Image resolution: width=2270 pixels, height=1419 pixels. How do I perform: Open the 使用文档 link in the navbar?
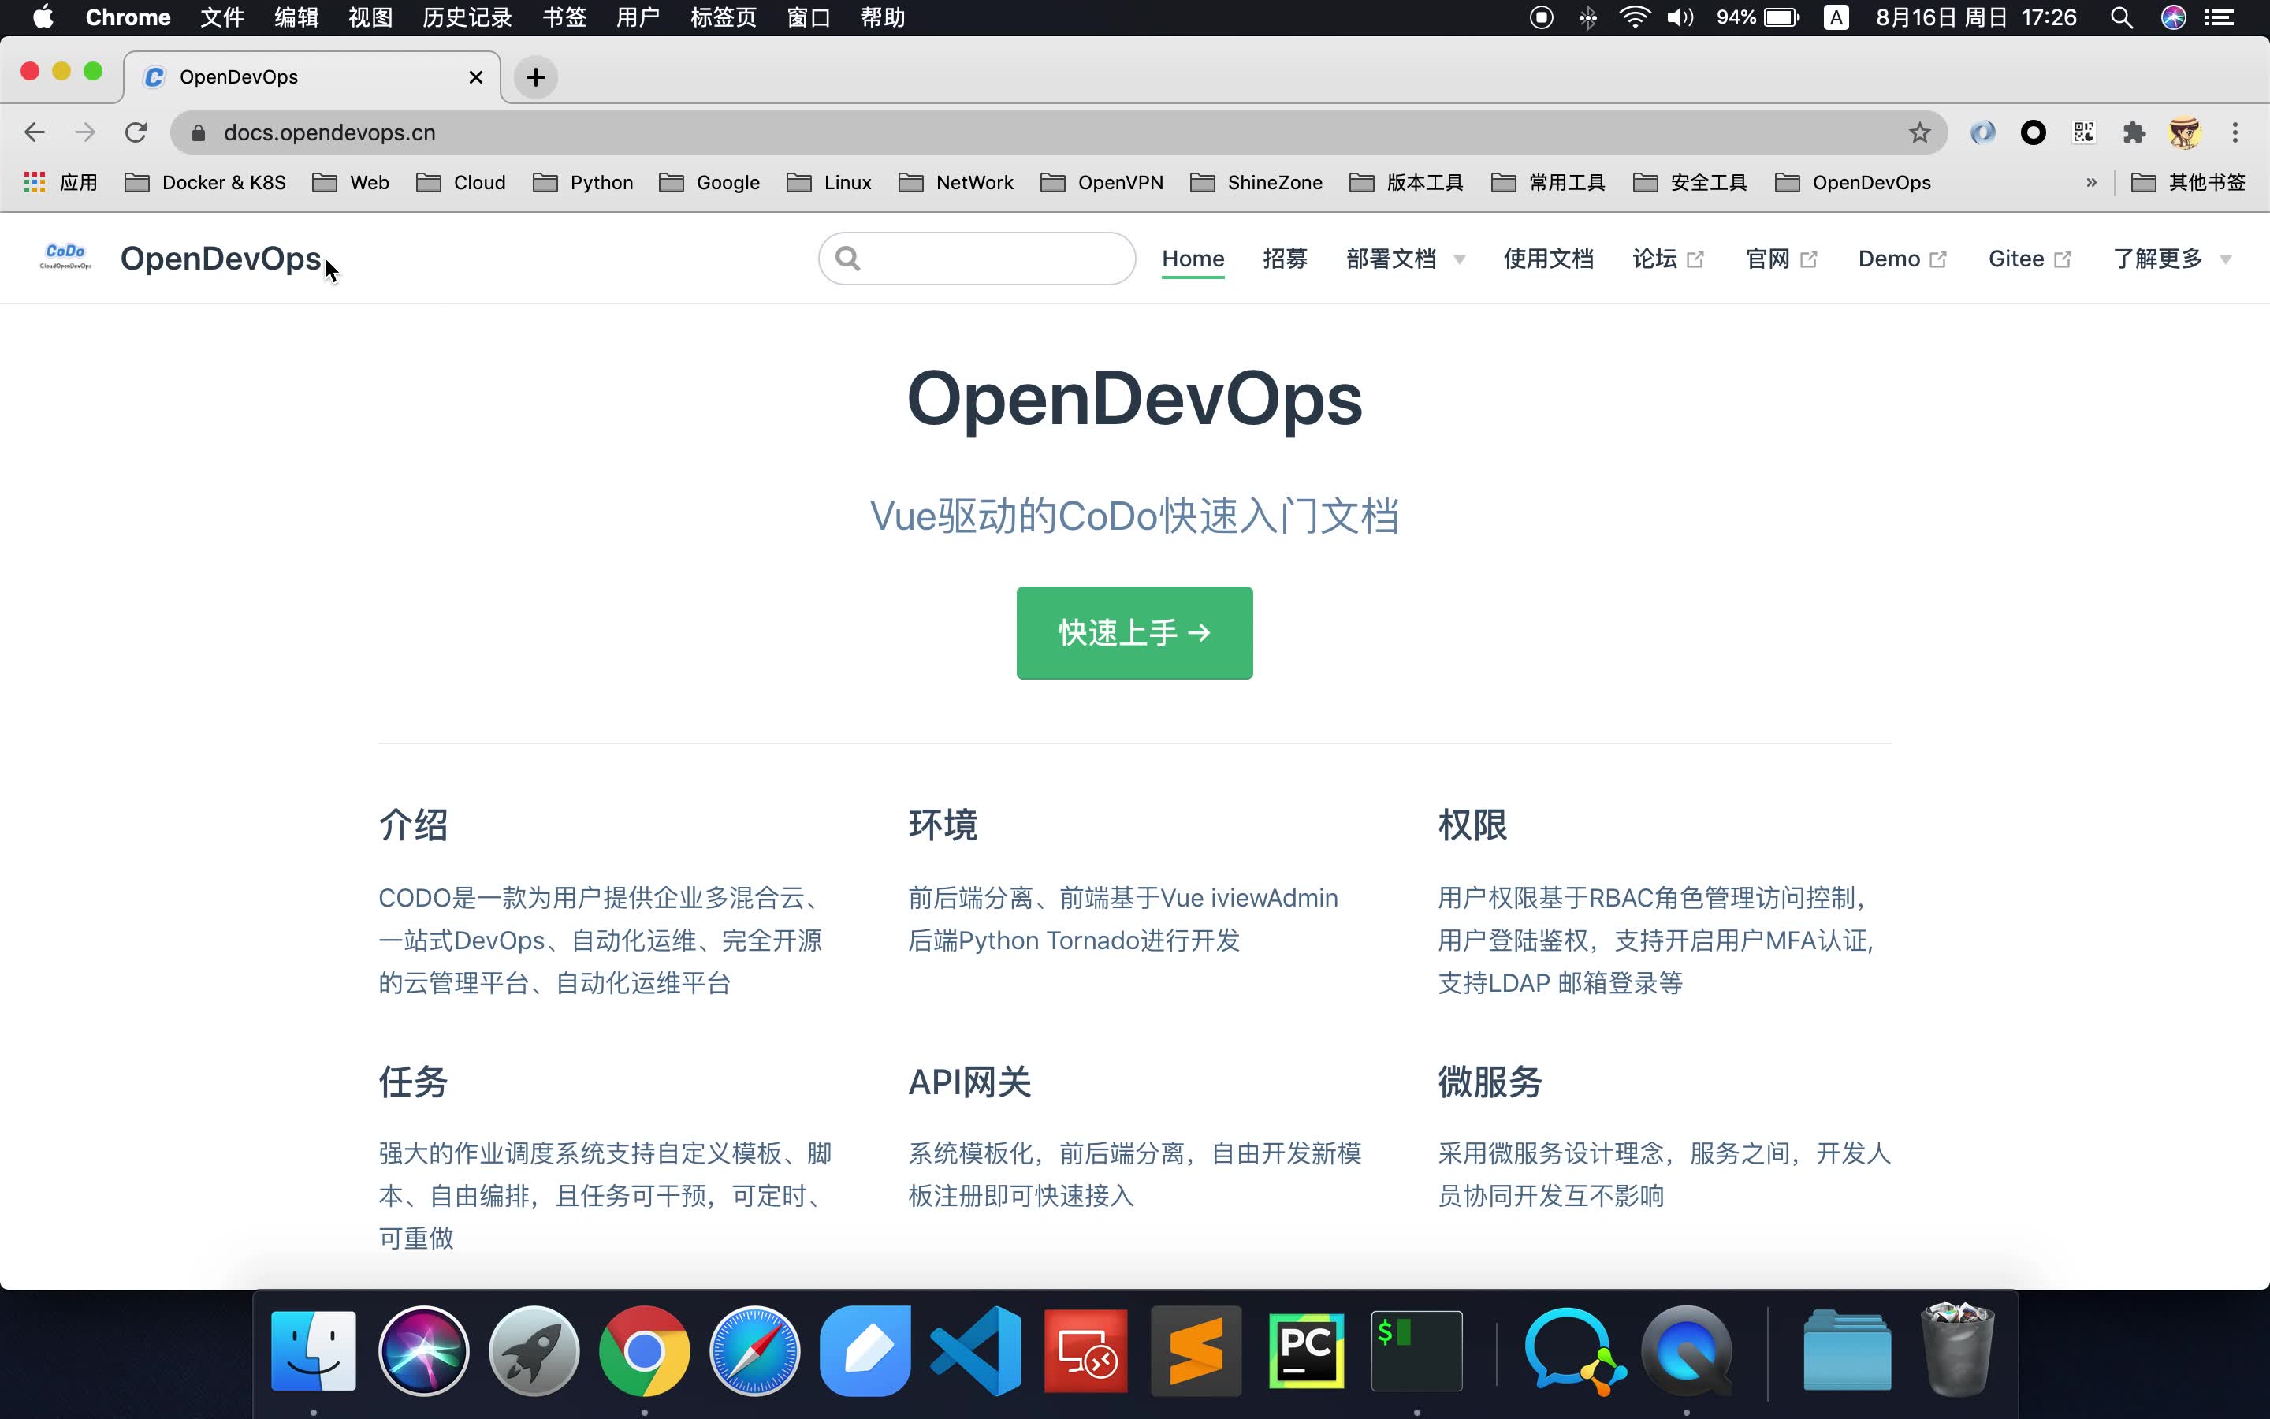coord(1549,259)
